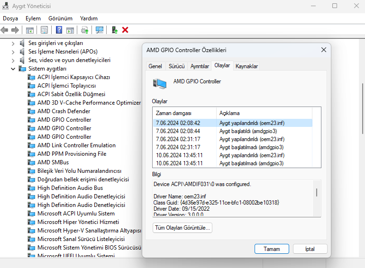The width and height of the screenshot is (365, 268).
Task: Click the device icon of AMD PPM Provisioning File
Action: pos(31,154)
